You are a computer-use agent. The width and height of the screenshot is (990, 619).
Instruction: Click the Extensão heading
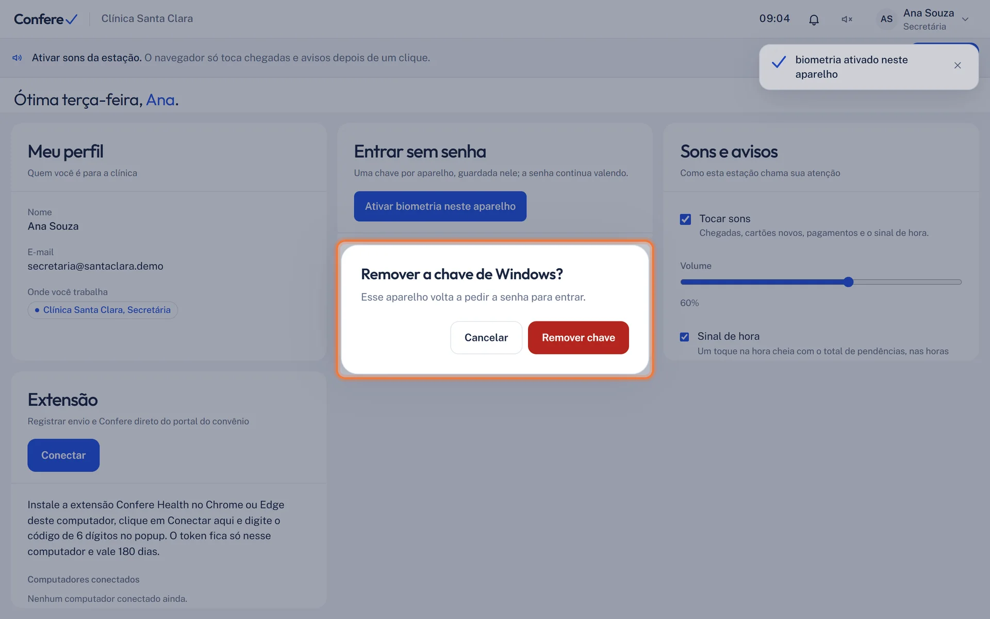coord(62,400)
